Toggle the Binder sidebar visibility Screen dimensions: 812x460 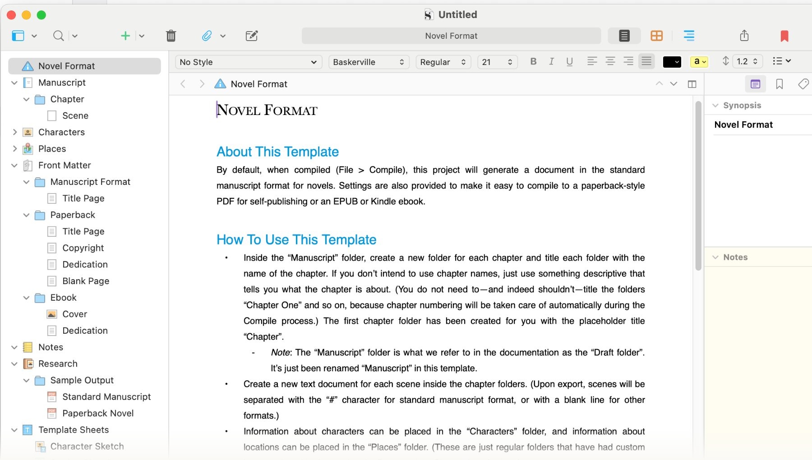click(x=18, y=36)
